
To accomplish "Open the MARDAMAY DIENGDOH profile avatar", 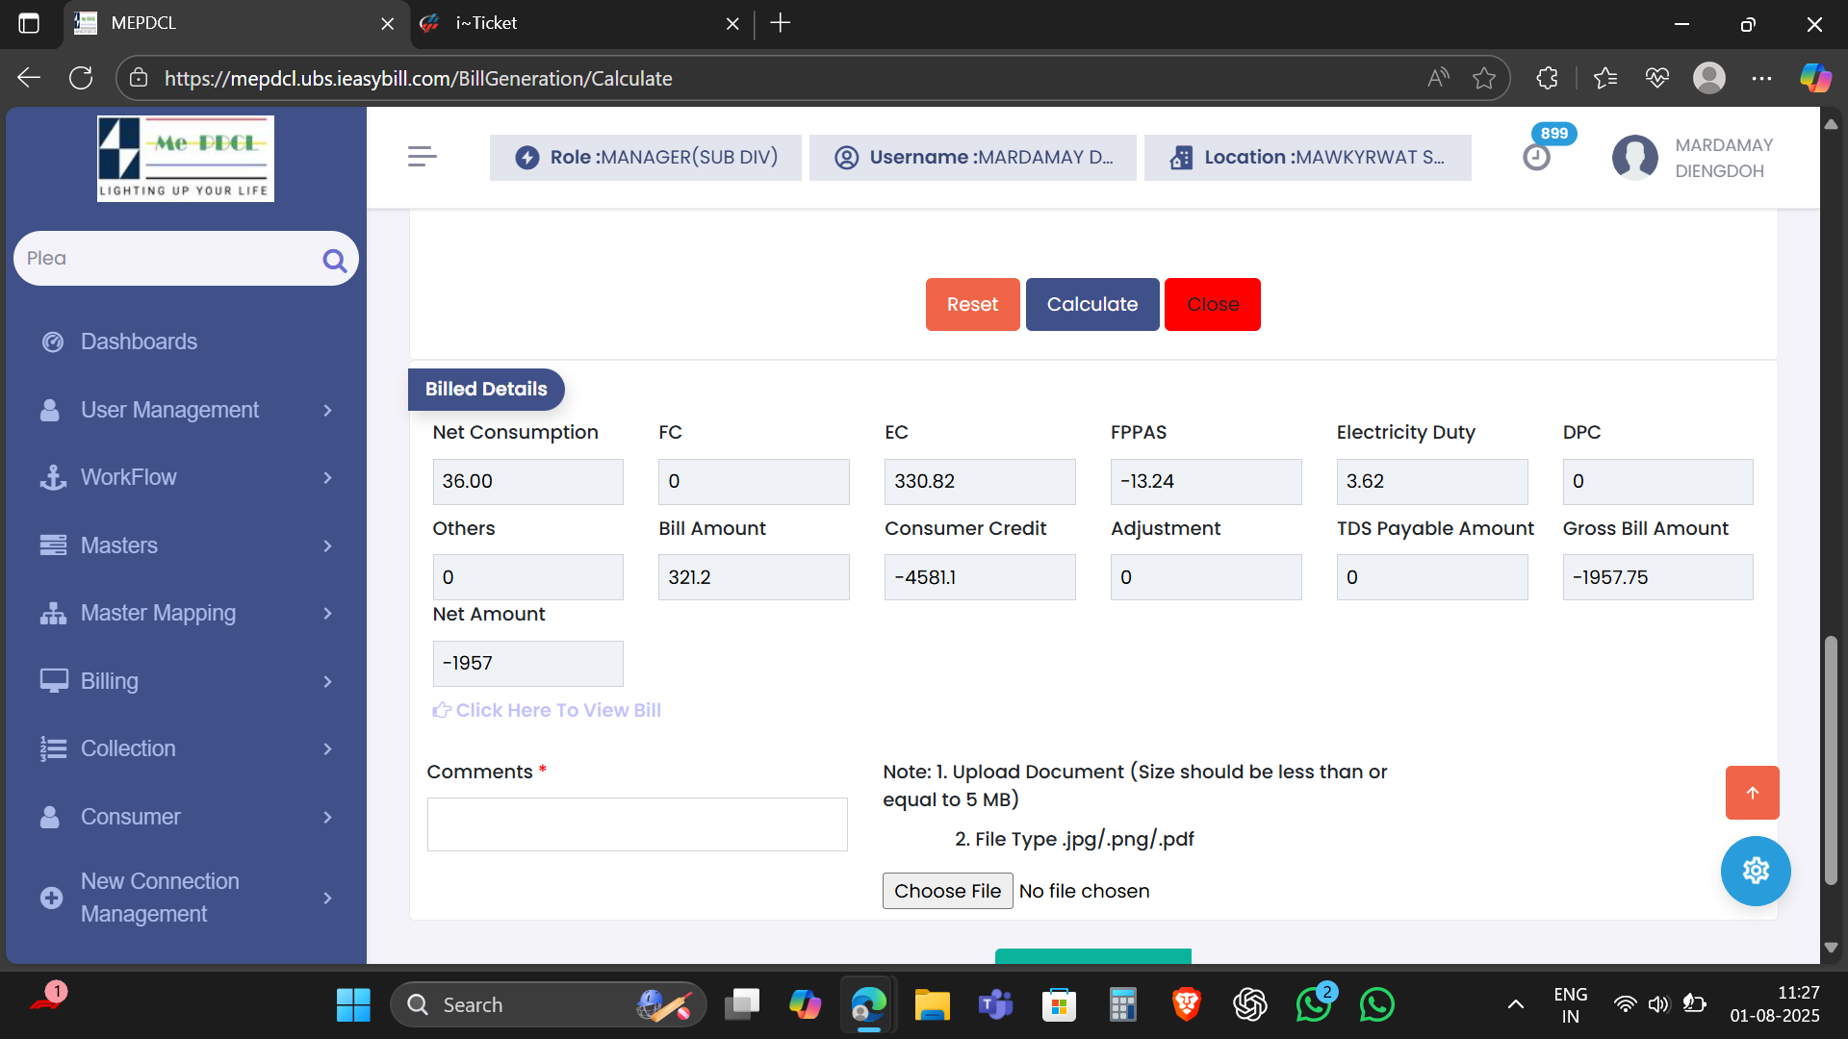I will [1634, 157].
